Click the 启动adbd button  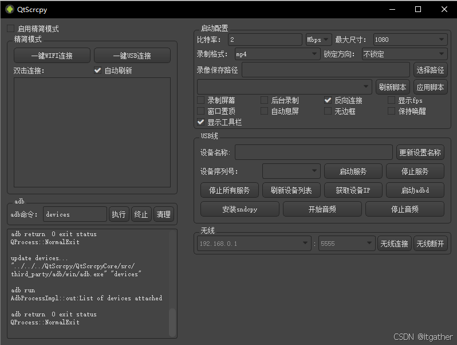415,190
